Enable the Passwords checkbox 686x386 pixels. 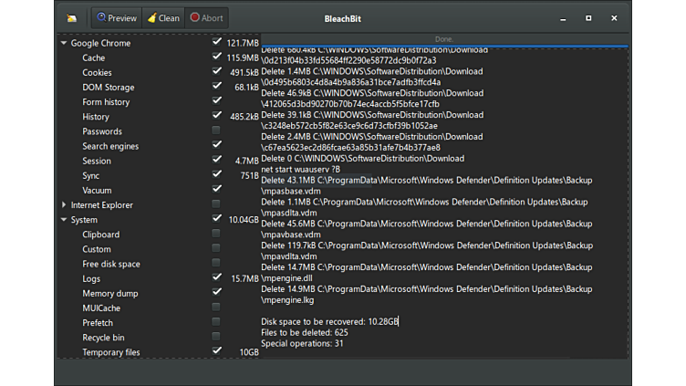coord(216,131)
